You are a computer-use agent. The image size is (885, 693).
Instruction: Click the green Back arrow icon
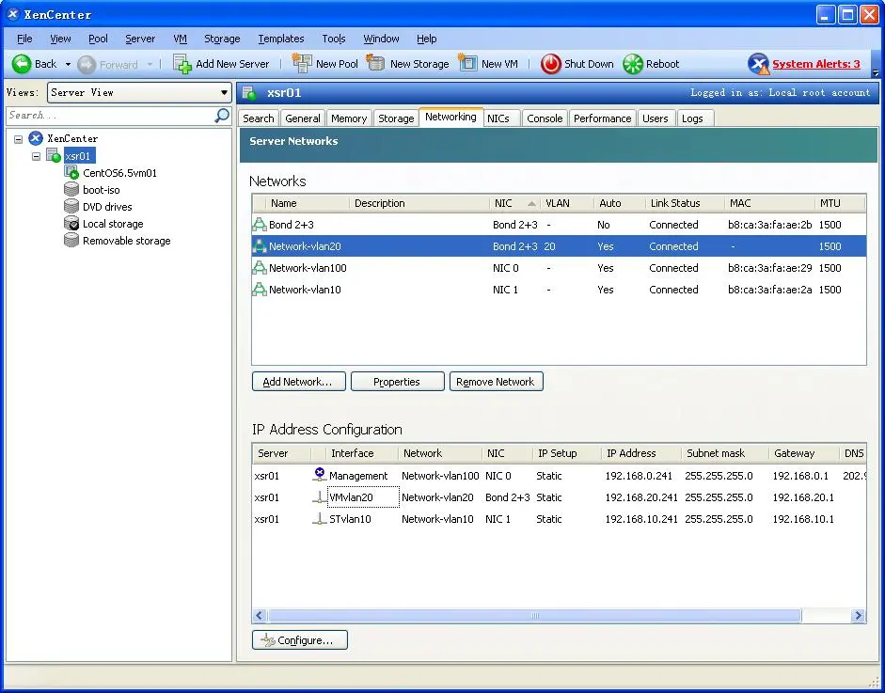[22, 64]
